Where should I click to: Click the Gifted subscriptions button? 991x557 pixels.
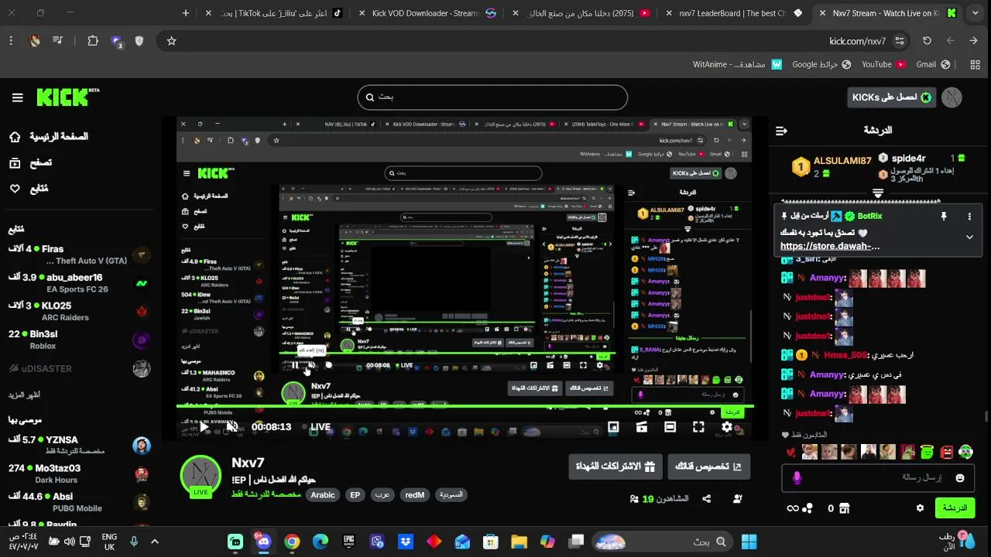pos(616,466)
